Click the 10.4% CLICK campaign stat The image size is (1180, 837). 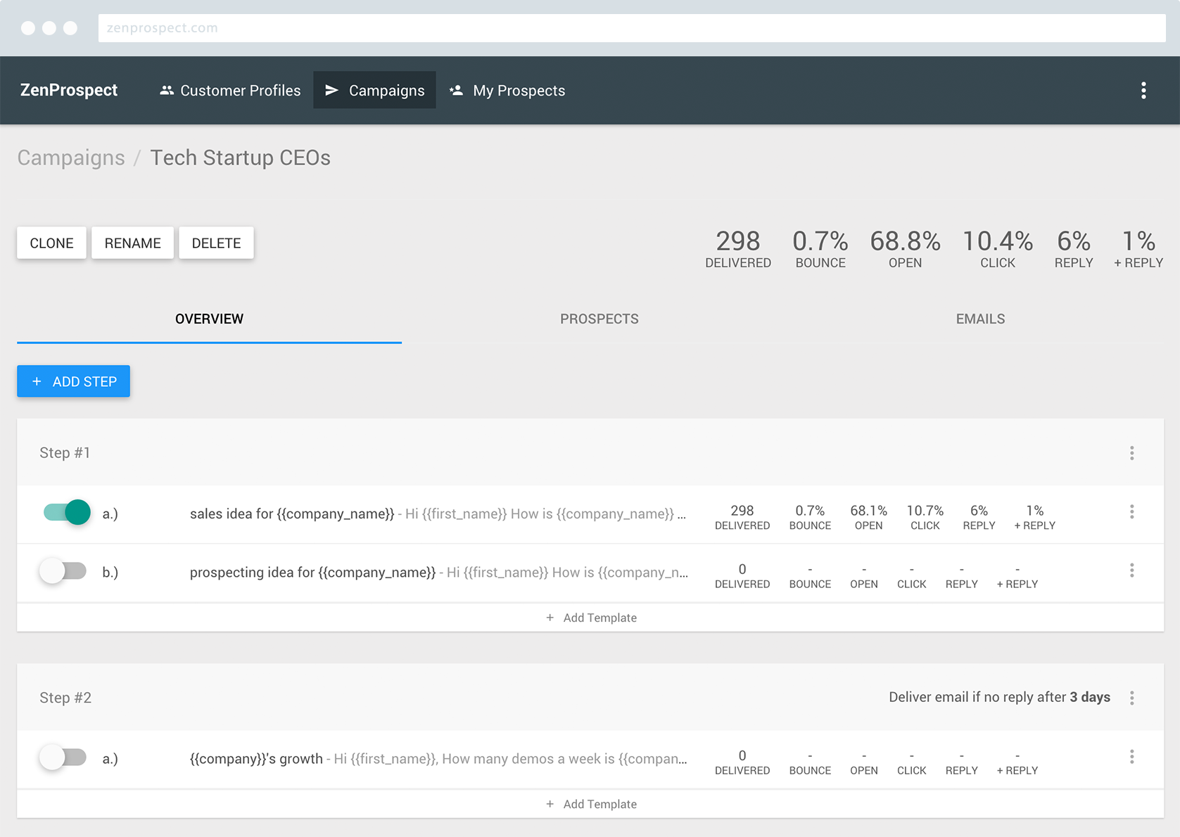(x=998, y=249)
